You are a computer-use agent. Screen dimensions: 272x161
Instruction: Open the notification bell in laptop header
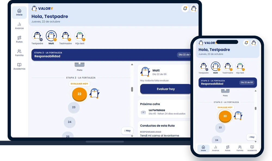pyautogui.click(x=185, y=8)
